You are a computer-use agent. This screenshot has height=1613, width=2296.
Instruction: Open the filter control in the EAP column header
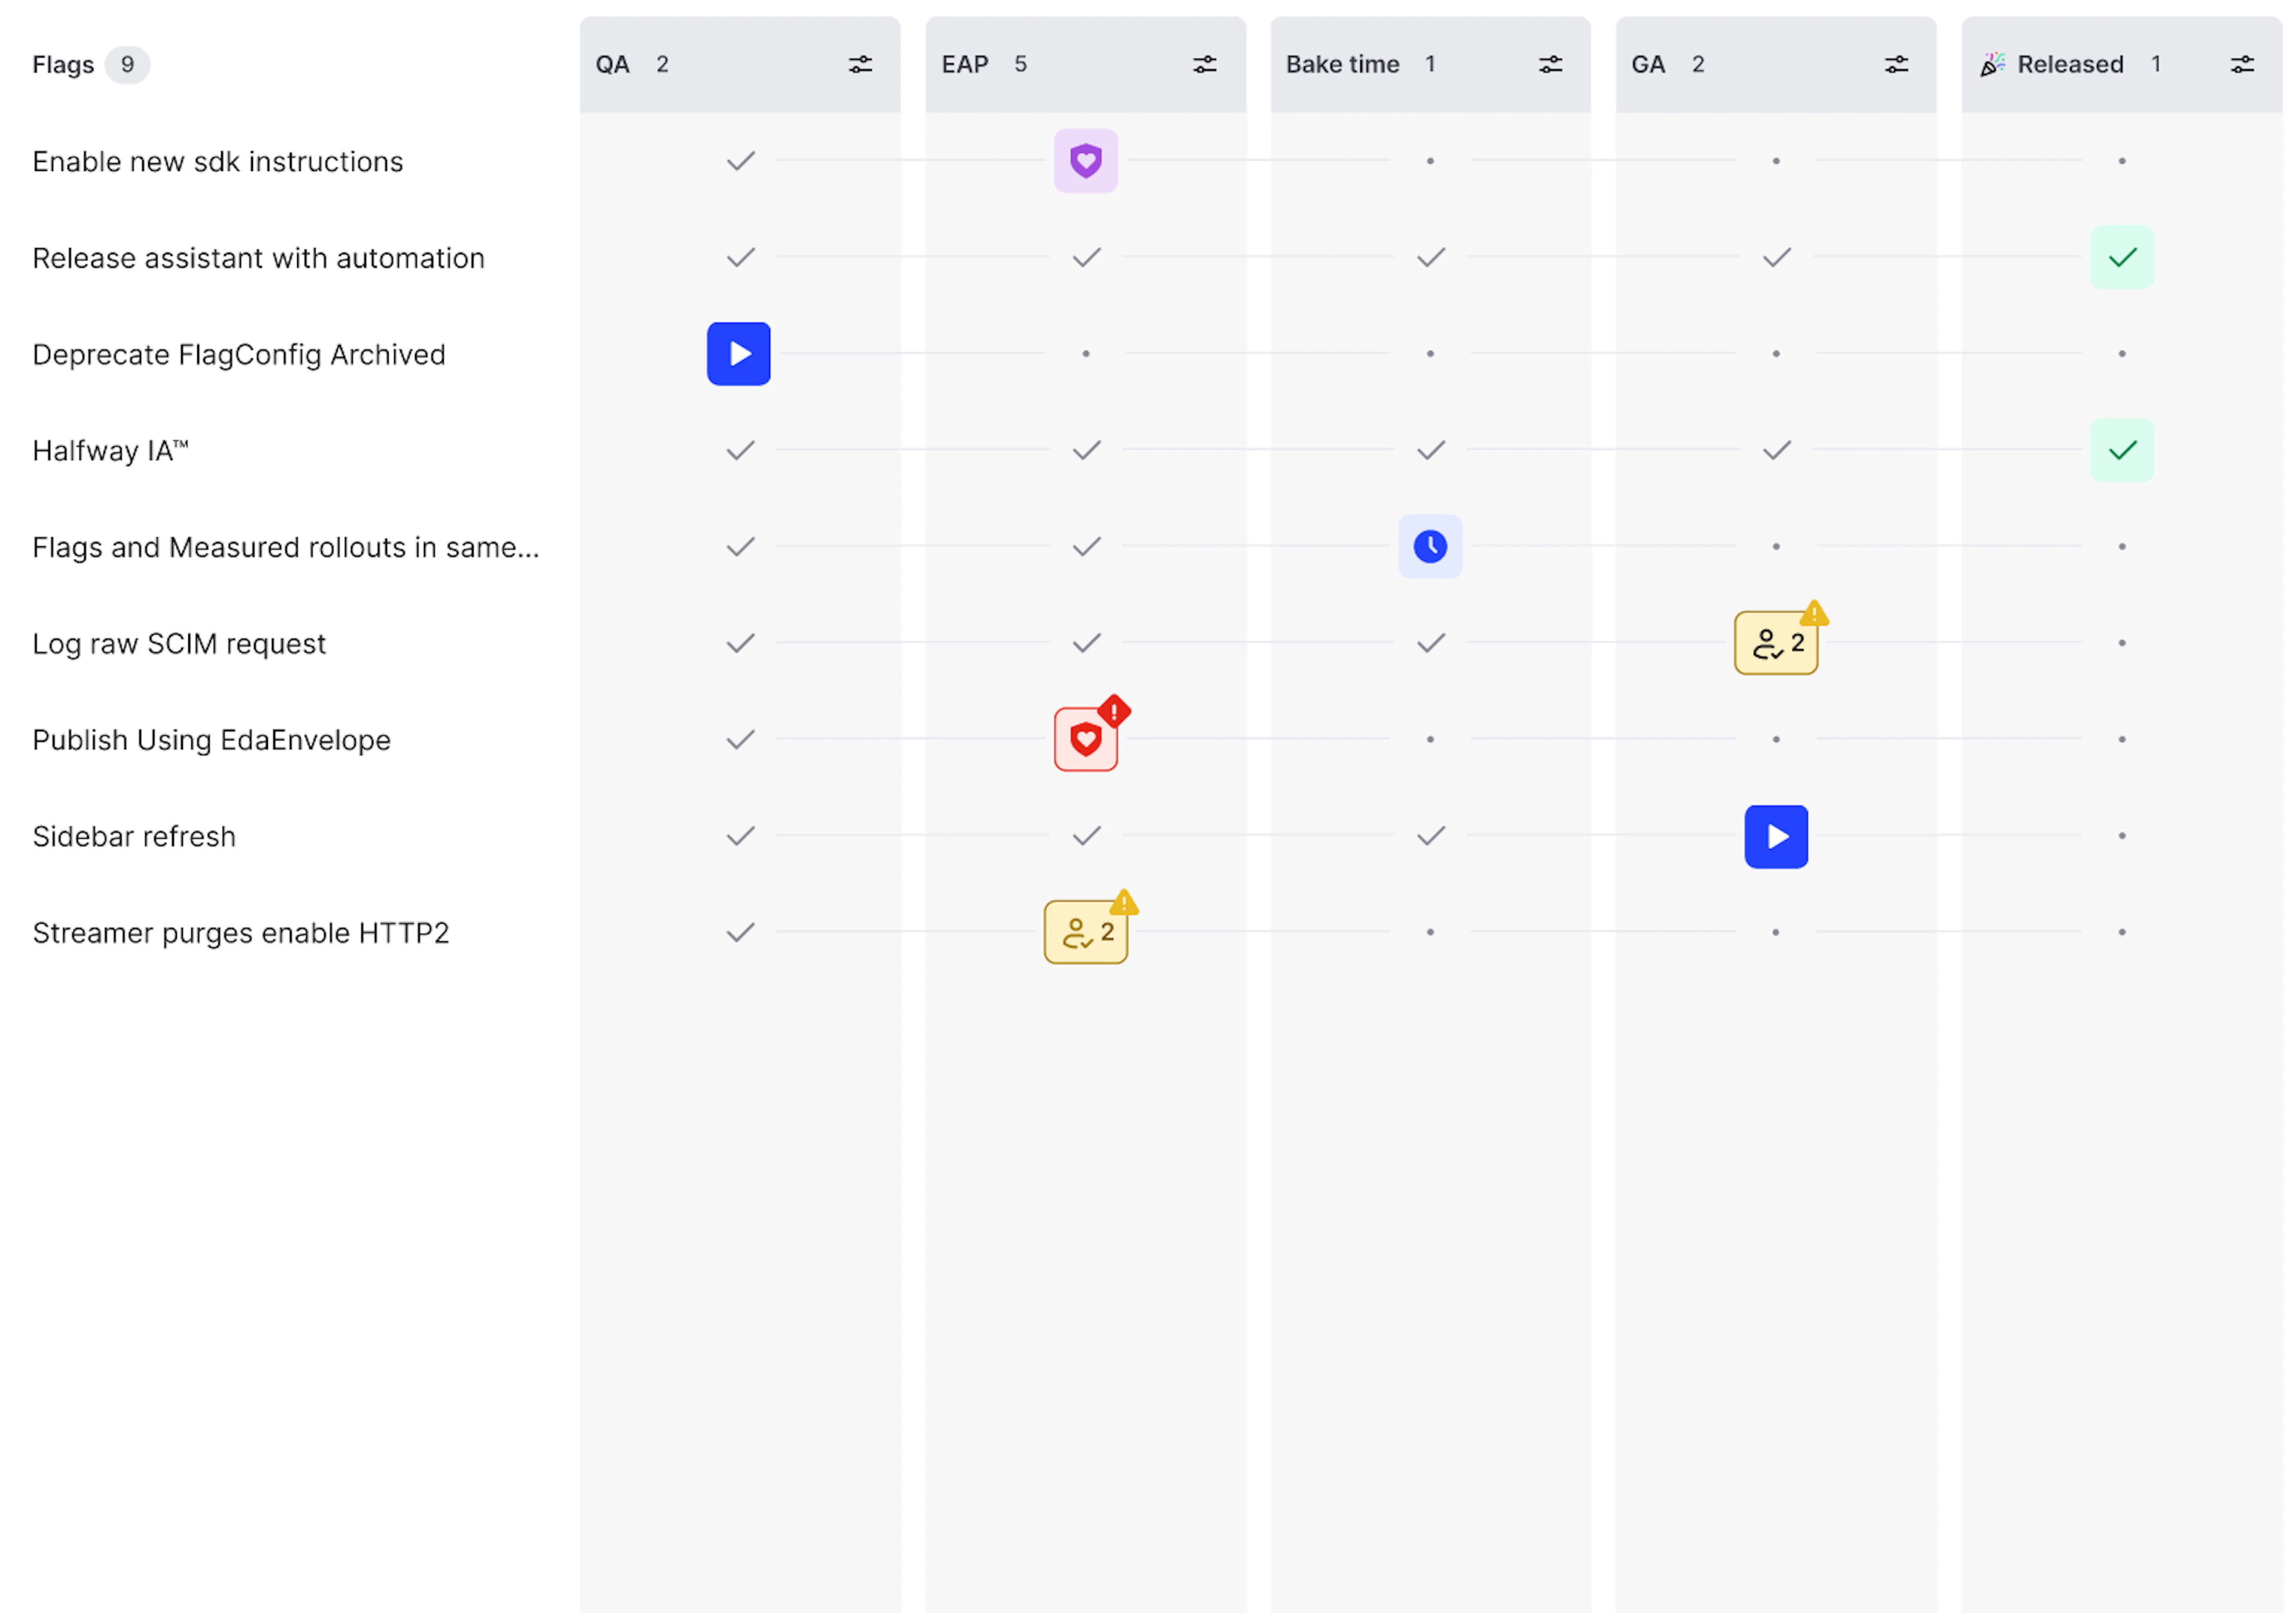[1204, 63]
